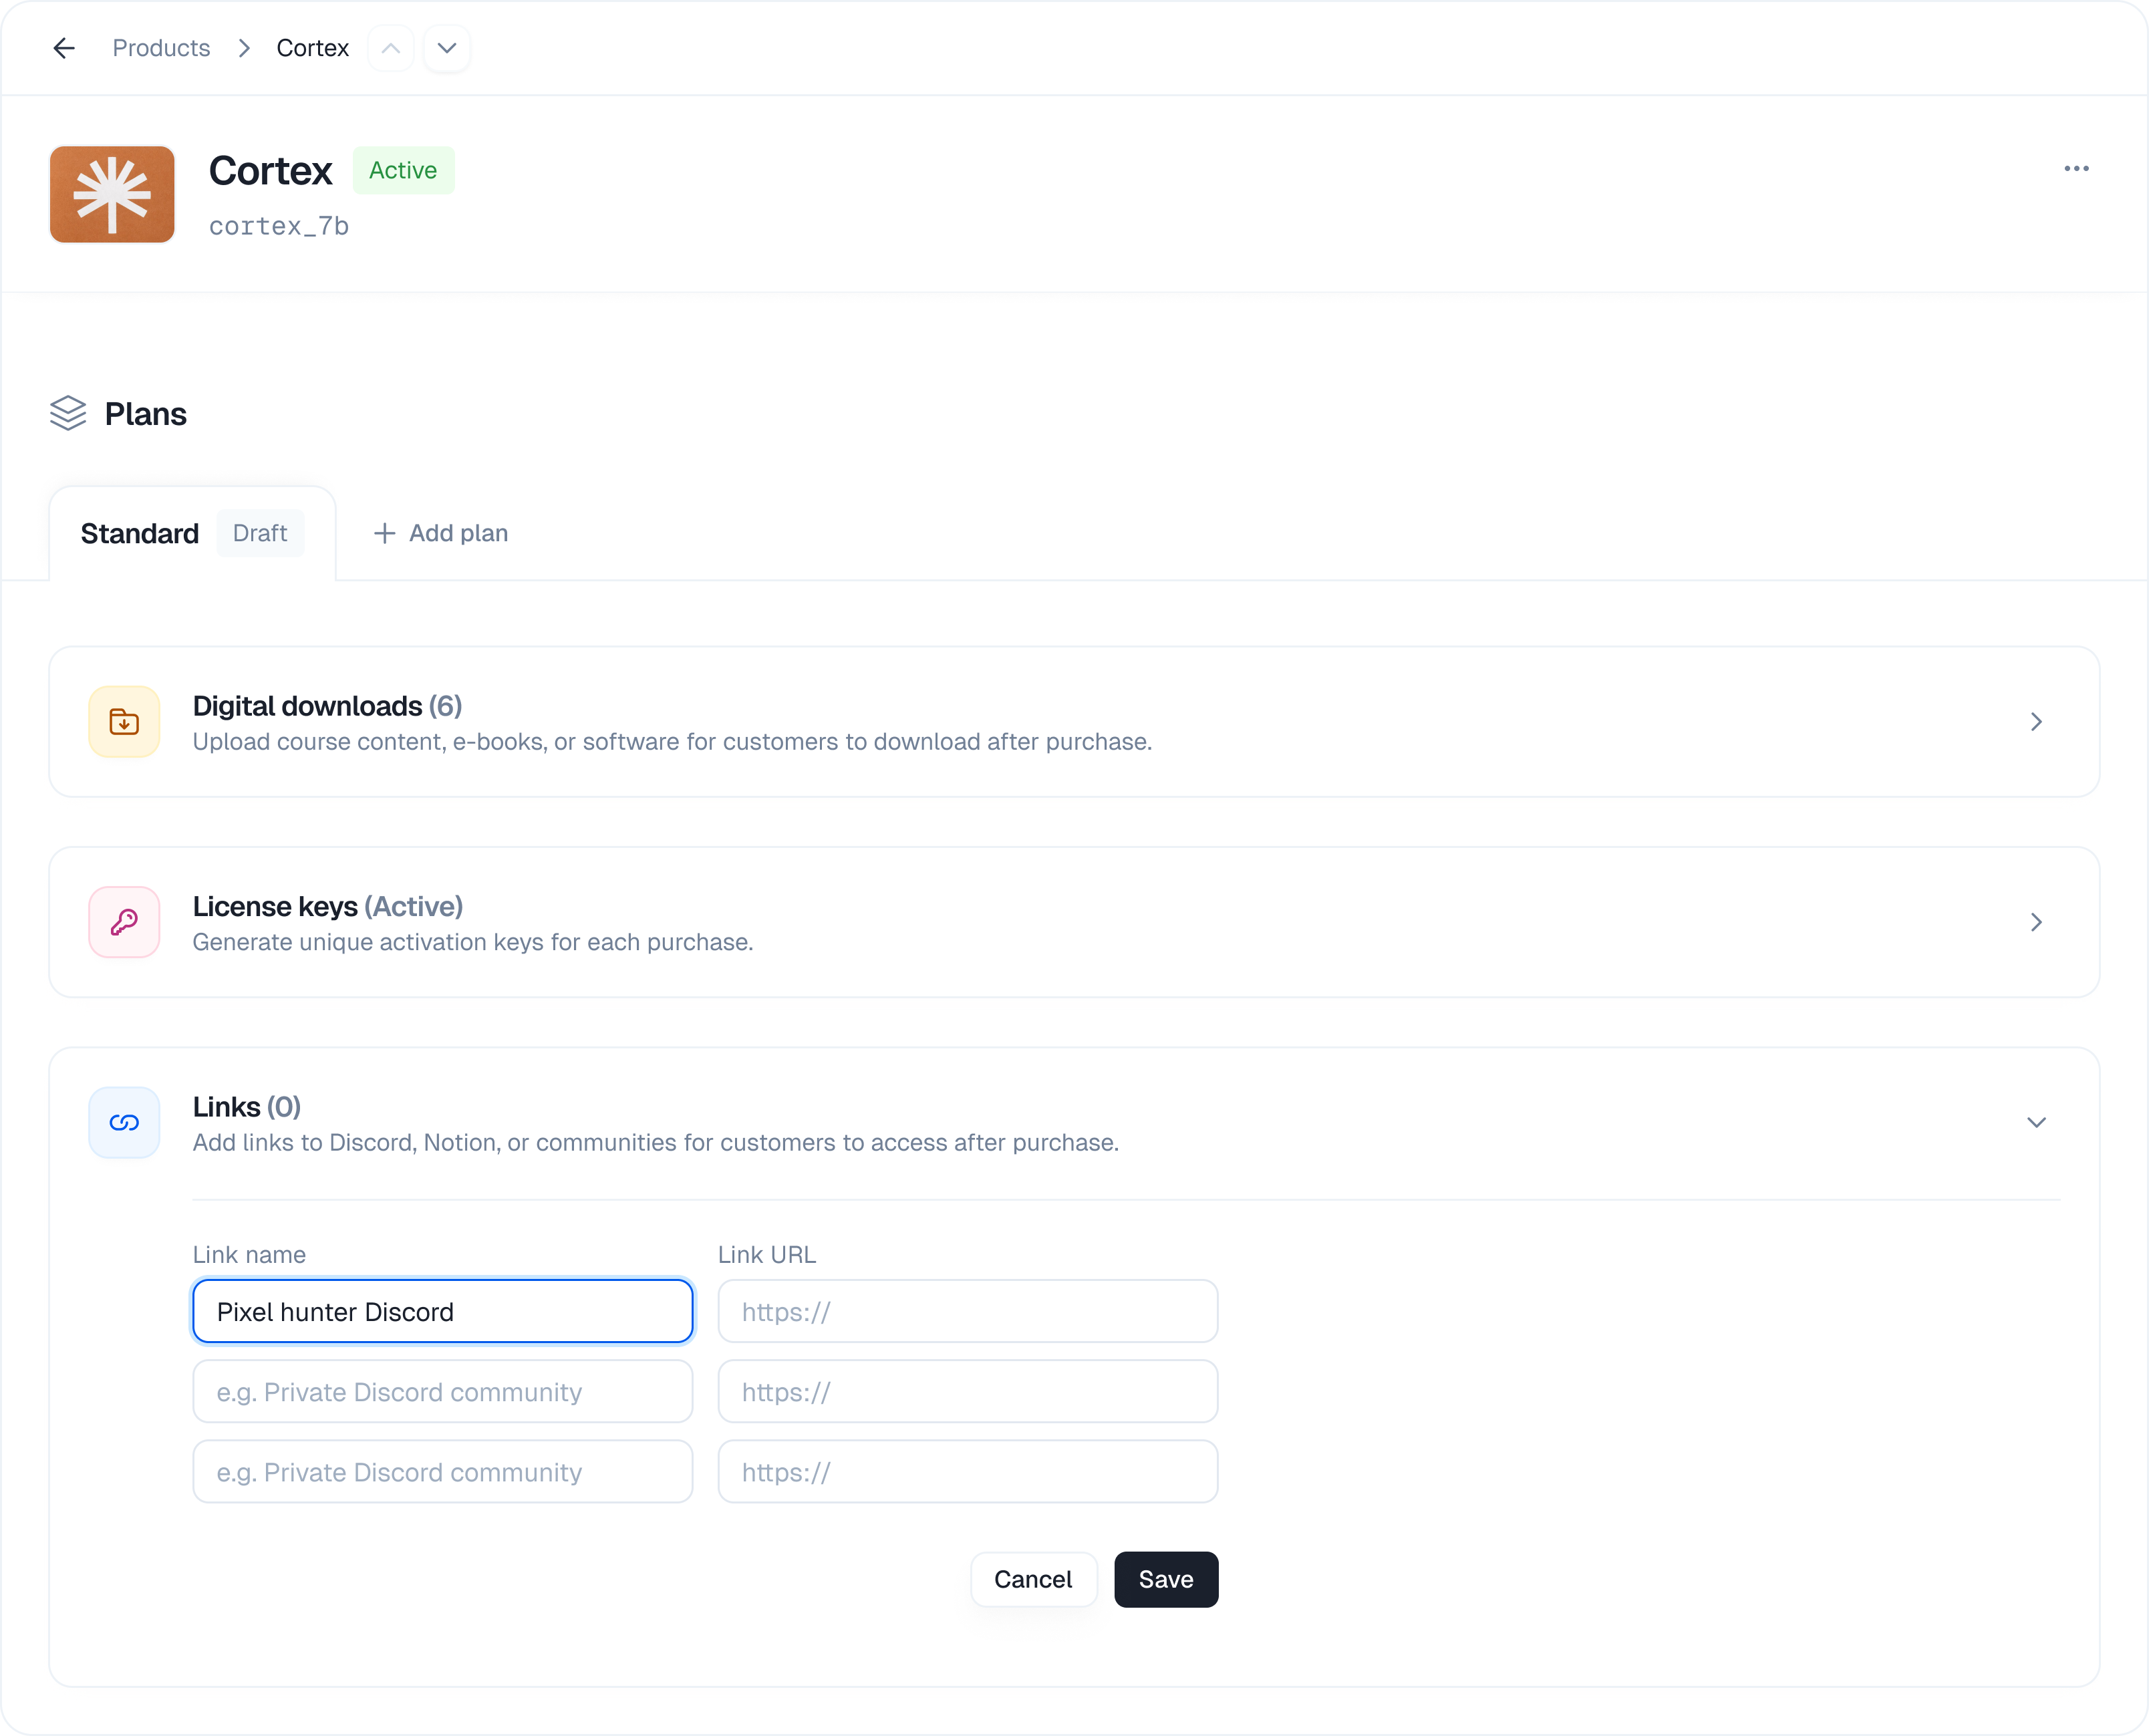Go to next product with down chevron

(x=447, y=48)
